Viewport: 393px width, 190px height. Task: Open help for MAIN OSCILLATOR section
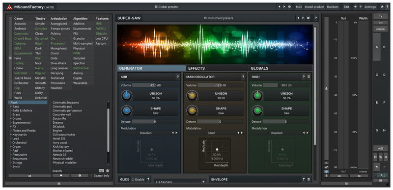point(243,77)
